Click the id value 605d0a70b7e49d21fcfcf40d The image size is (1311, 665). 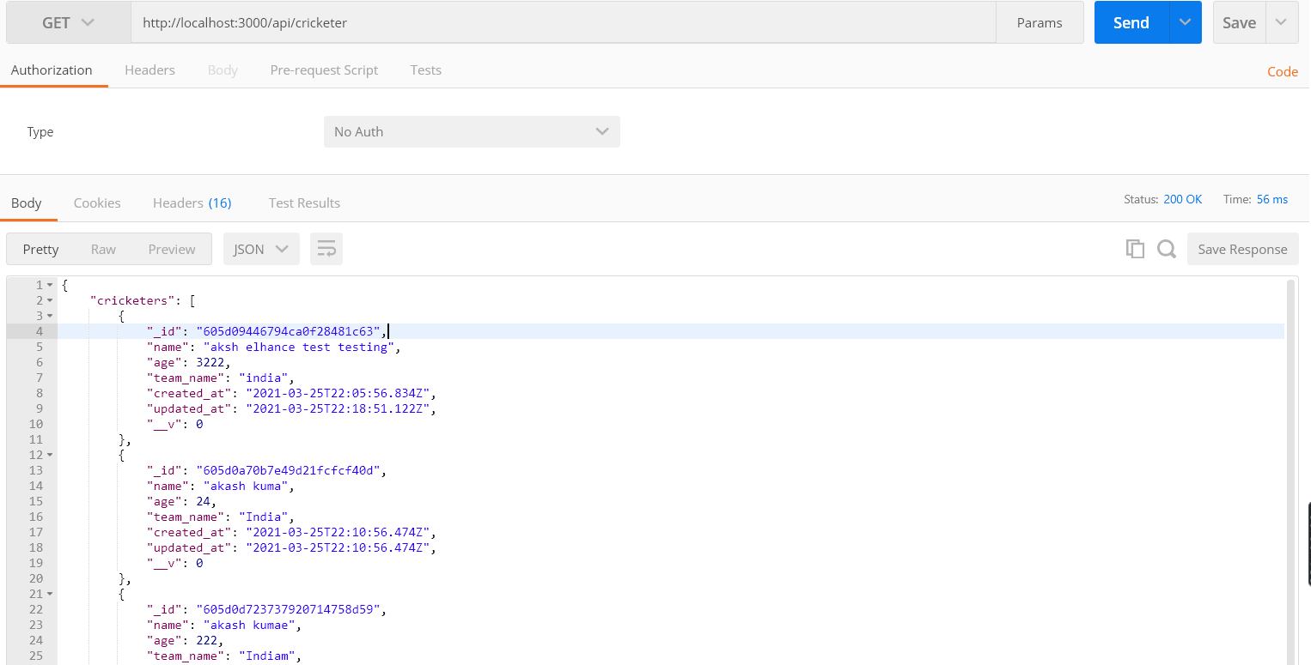point(289,470)
